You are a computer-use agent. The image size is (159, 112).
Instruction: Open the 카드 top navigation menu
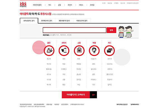(x=50, y=5)
